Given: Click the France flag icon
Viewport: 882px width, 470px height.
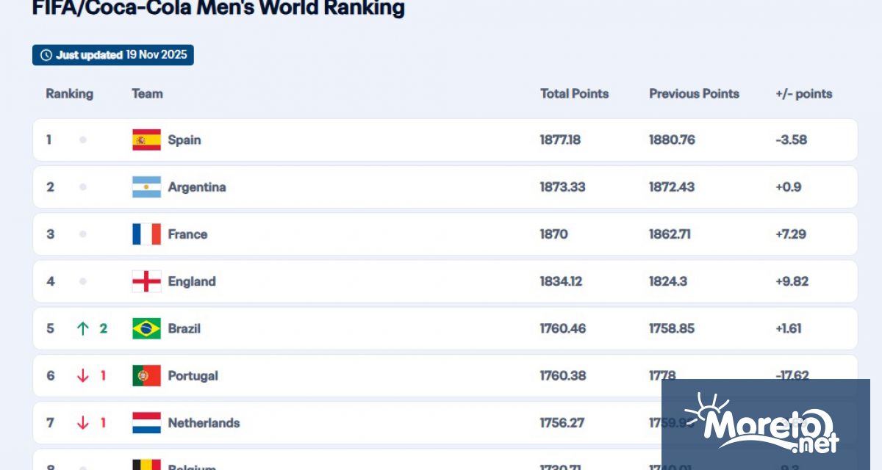Looking at the screenshot, I should (x=146, y=234).
